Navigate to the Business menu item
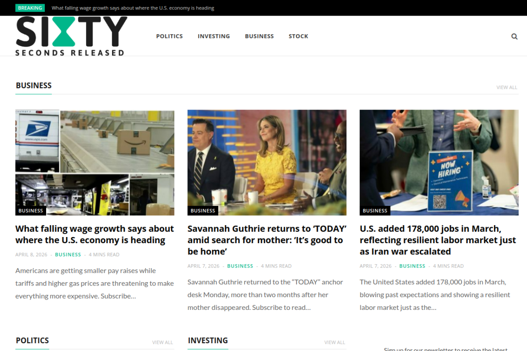Screen dimensions: 527x351 259,36
